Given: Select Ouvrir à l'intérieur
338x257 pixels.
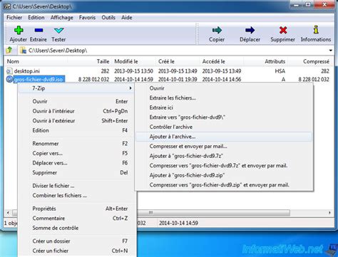Looking at the screenshot, I should click(76, 111).
